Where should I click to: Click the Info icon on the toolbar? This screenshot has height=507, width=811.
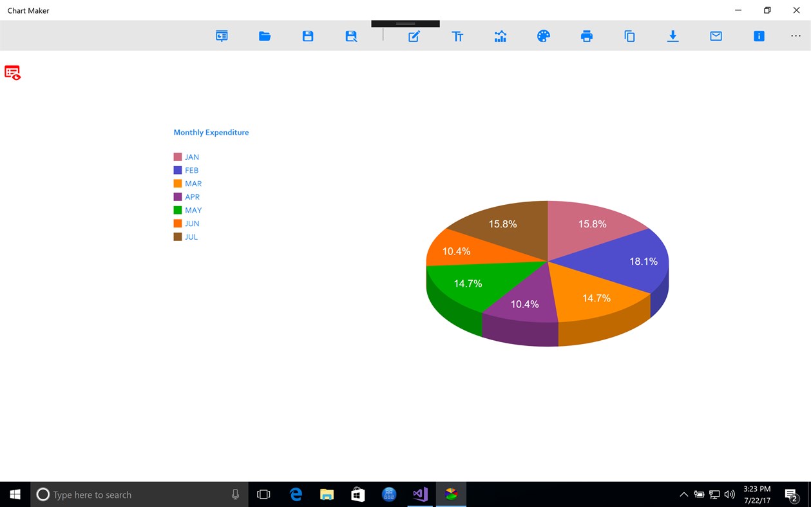(759, 36)
